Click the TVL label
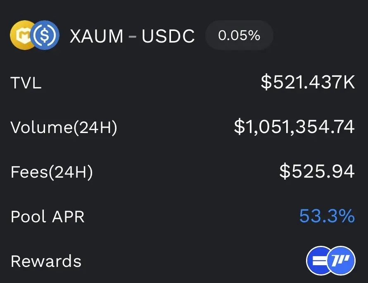This screenshot has width=368, height=283. 26,83
